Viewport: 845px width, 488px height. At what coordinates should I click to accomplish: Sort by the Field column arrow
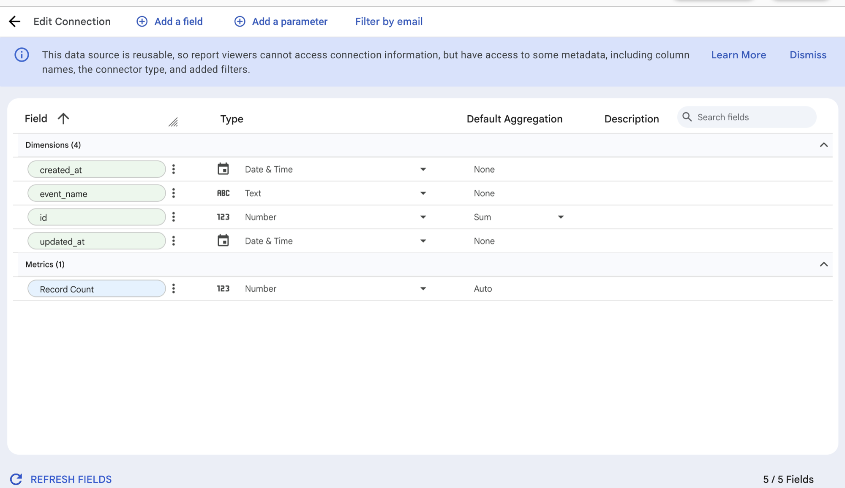(x=63, y=119)
